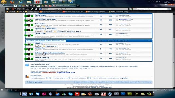
Task: Switch to the Opera taskbar button
Action: point(38,2)
